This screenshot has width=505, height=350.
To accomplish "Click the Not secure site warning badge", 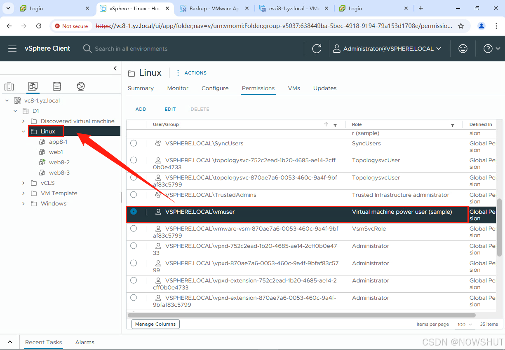I will coord(72,26).
